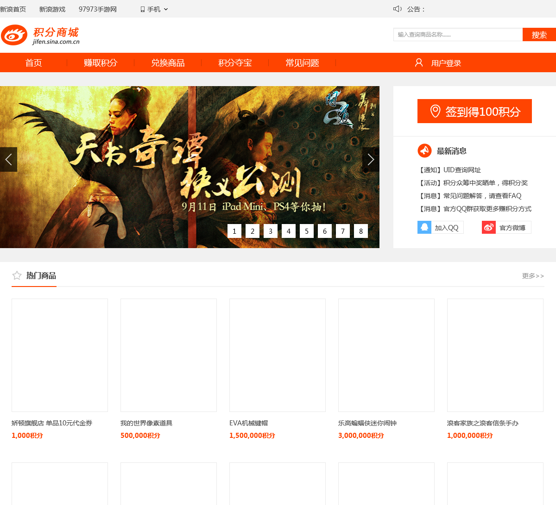Screen dimensions: 556x505
Task: Open the 积分夺宝 nav tab
Action: point(235,62)
